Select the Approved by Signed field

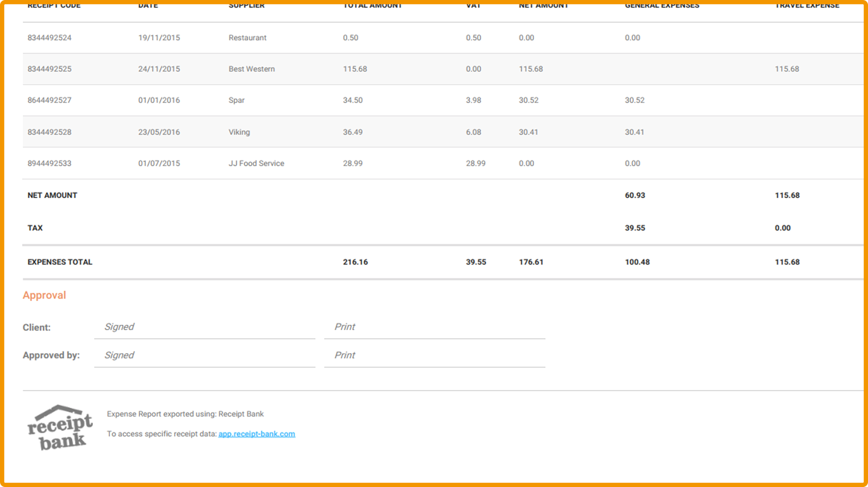click(x=204, y=355)
